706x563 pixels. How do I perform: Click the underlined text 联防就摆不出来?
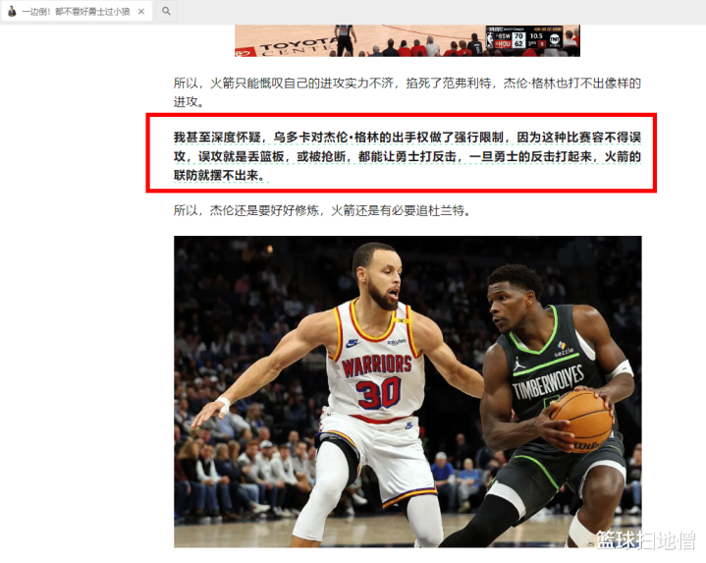coord(217,175)
